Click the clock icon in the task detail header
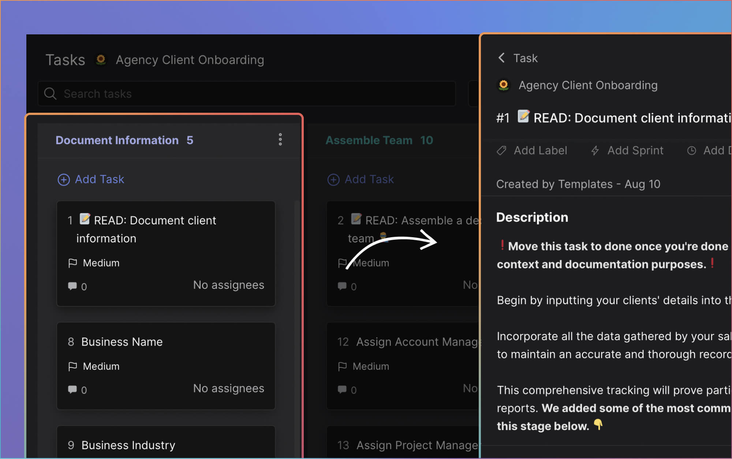The width and height of the screenshot is (732, 459). 691,150
